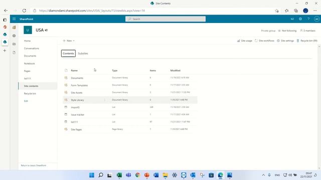321x180 pixels.
Task: Click the browser address bar URL
Action: 92,10
